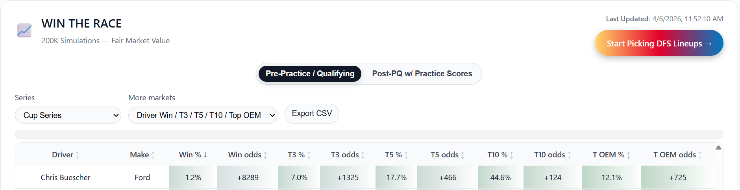
Task: Sort by Win odds column icon
Action: point(265,155)
